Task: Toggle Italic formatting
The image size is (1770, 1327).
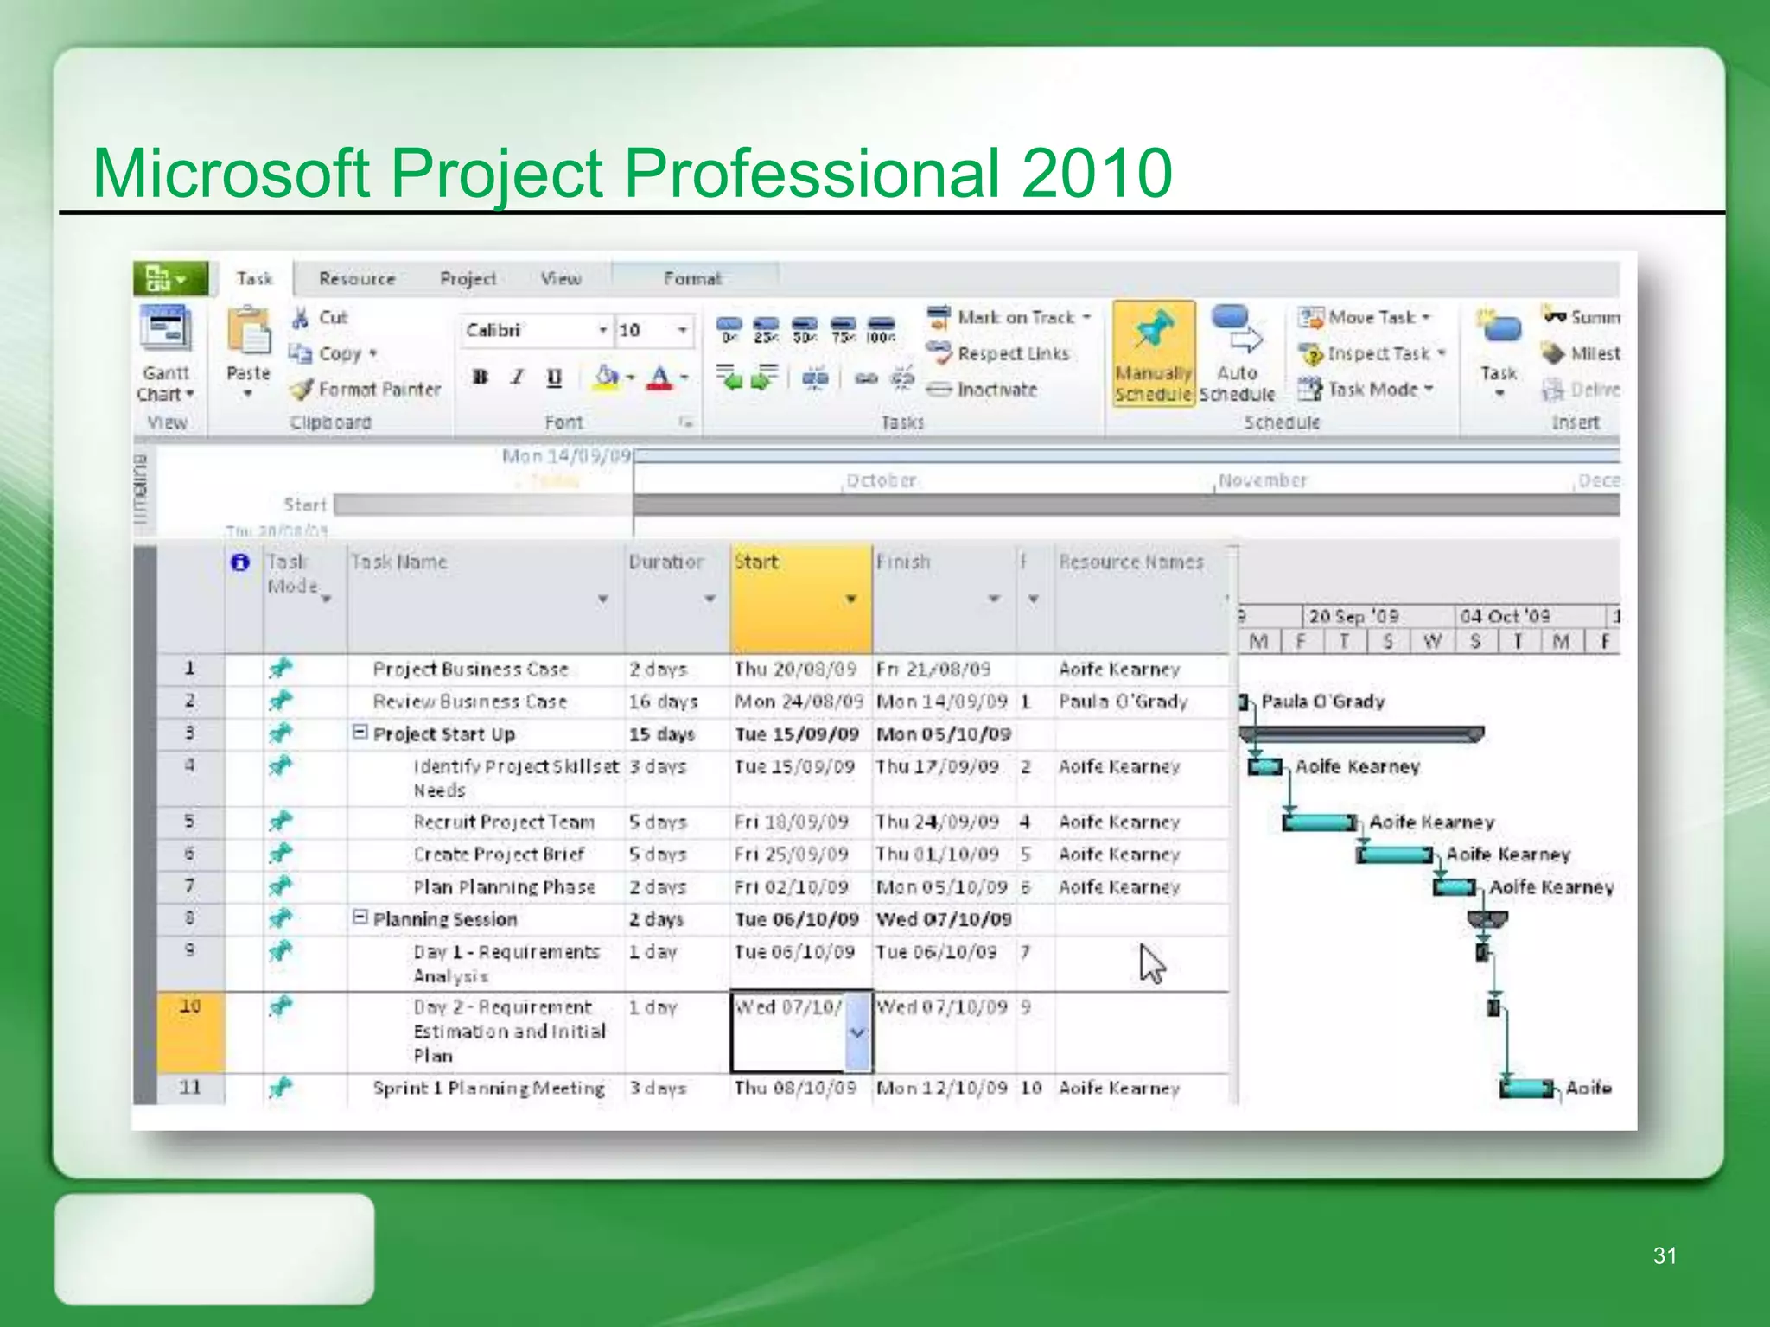Action: click(x=518, y=378)
